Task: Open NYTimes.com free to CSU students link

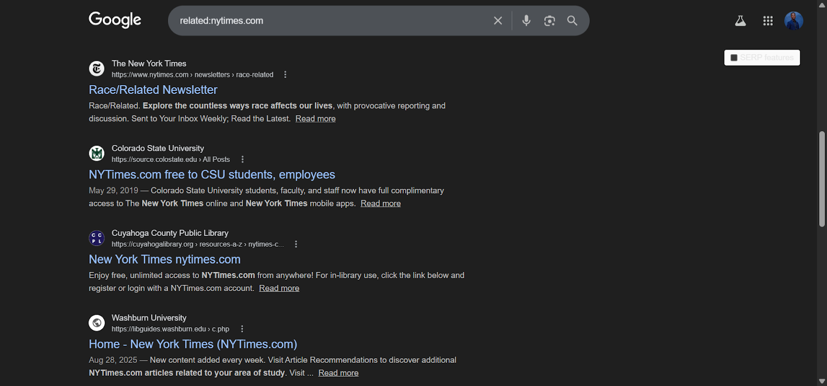Action: [x=212, y=174]
